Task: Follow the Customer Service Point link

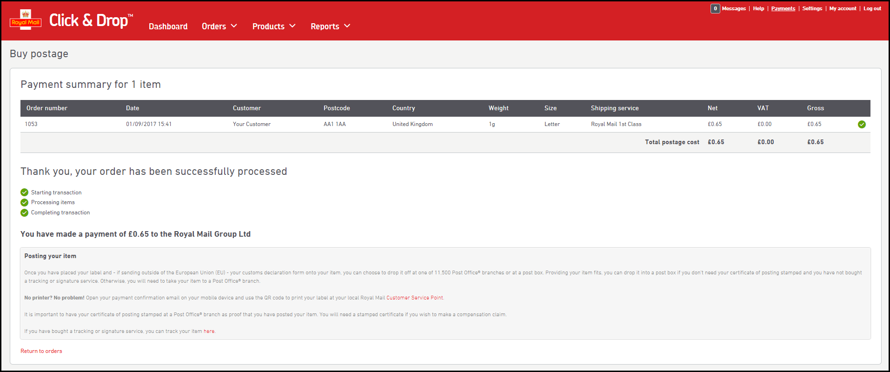Action: [x=414, y=298]
